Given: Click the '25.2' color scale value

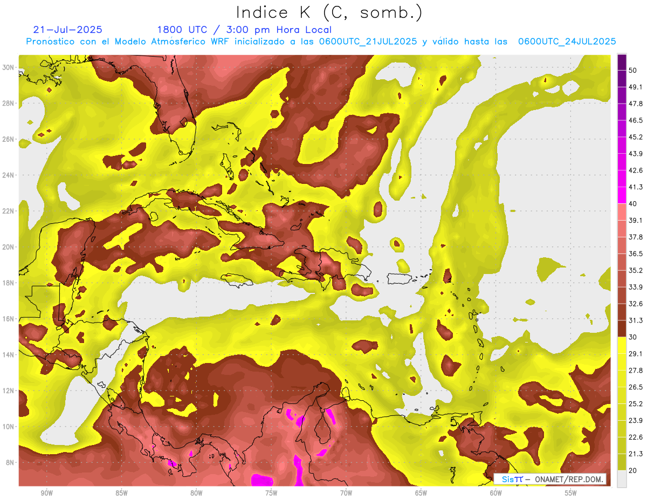Looking at the screenshot, I should point(636,404).
